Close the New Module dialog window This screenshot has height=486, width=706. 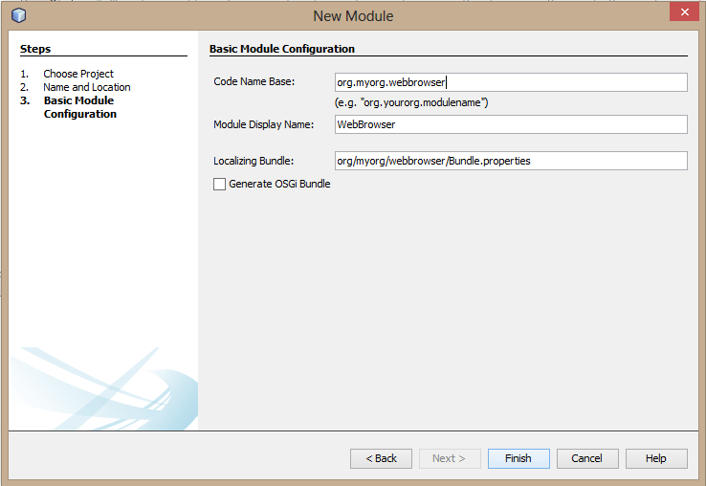click(682, 12)
